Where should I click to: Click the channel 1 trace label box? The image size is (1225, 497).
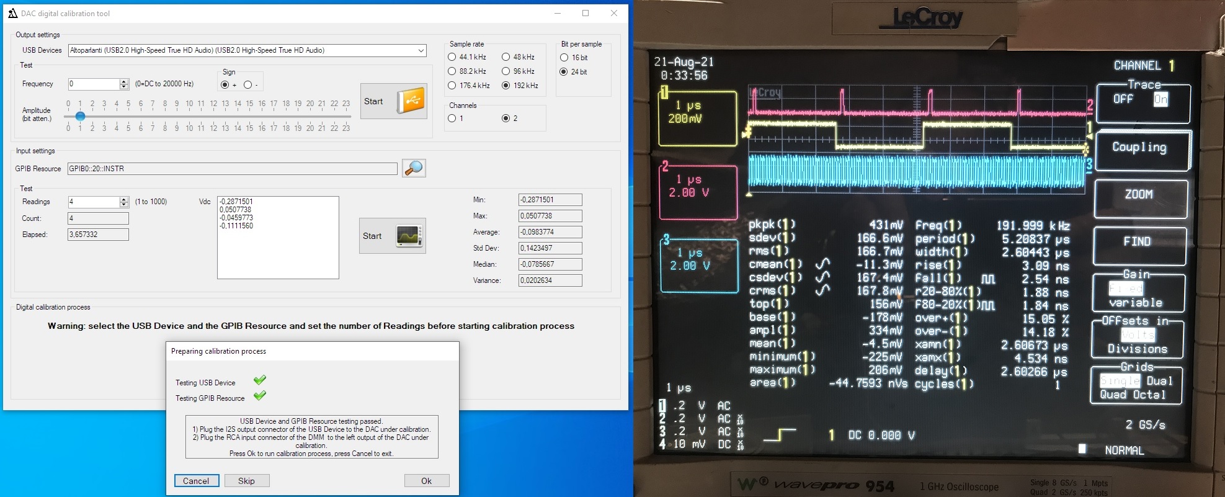[x=698, y=118]
